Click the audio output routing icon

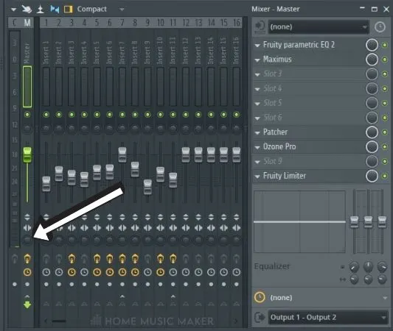pos(260,318)
